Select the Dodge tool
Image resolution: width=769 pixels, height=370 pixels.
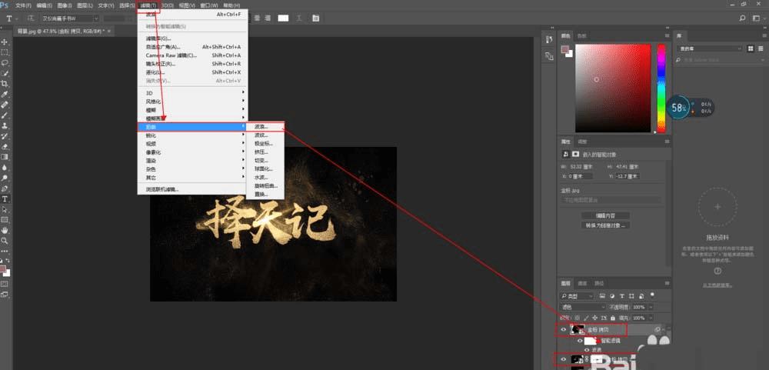pyautogui.click(x=5, y=178)
